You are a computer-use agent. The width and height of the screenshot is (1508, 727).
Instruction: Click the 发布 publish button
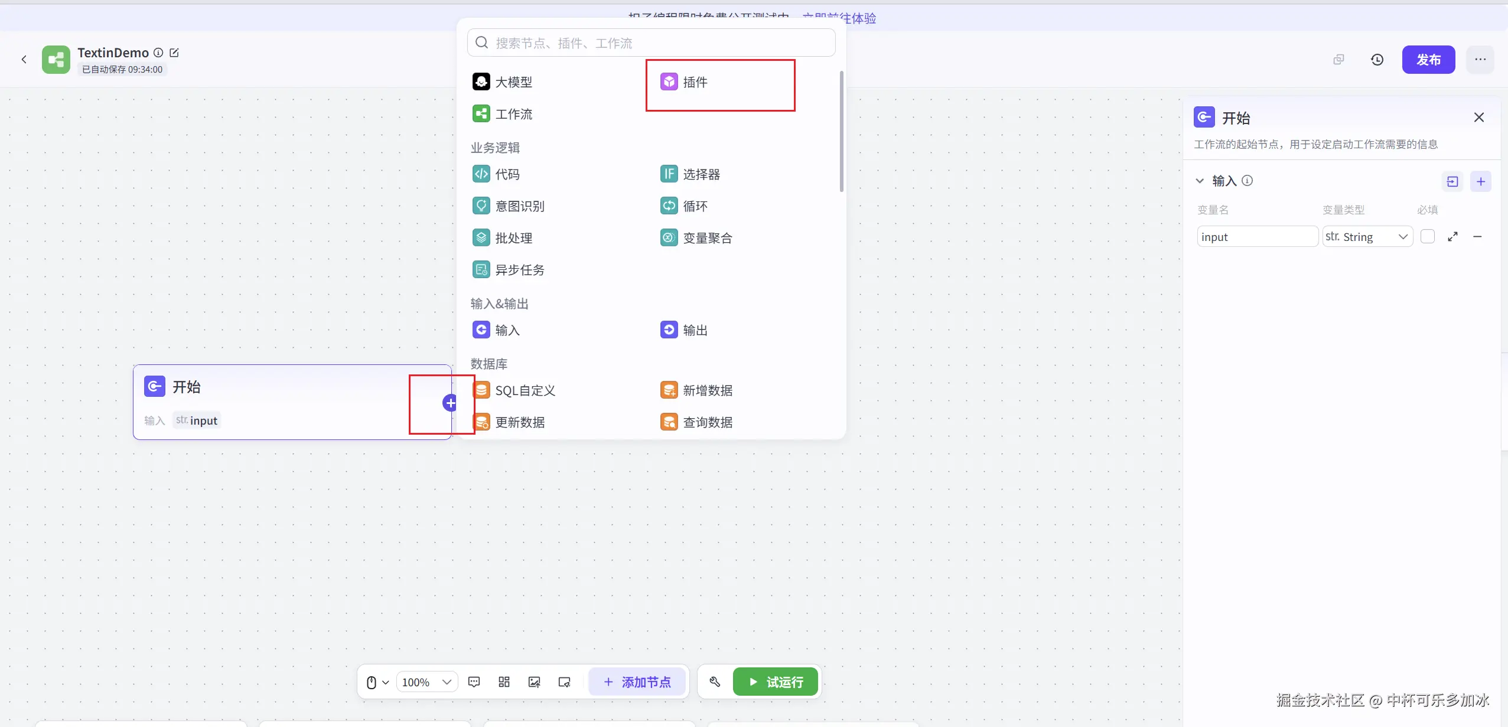click(1428, 60)
